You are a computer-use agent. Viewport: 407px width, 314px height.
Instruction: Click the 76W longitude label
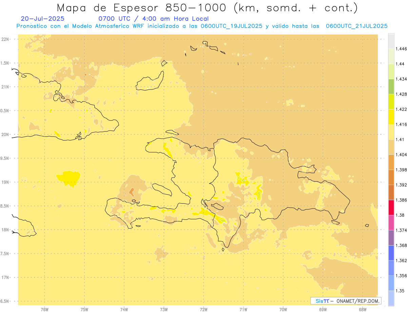(44, 309)
